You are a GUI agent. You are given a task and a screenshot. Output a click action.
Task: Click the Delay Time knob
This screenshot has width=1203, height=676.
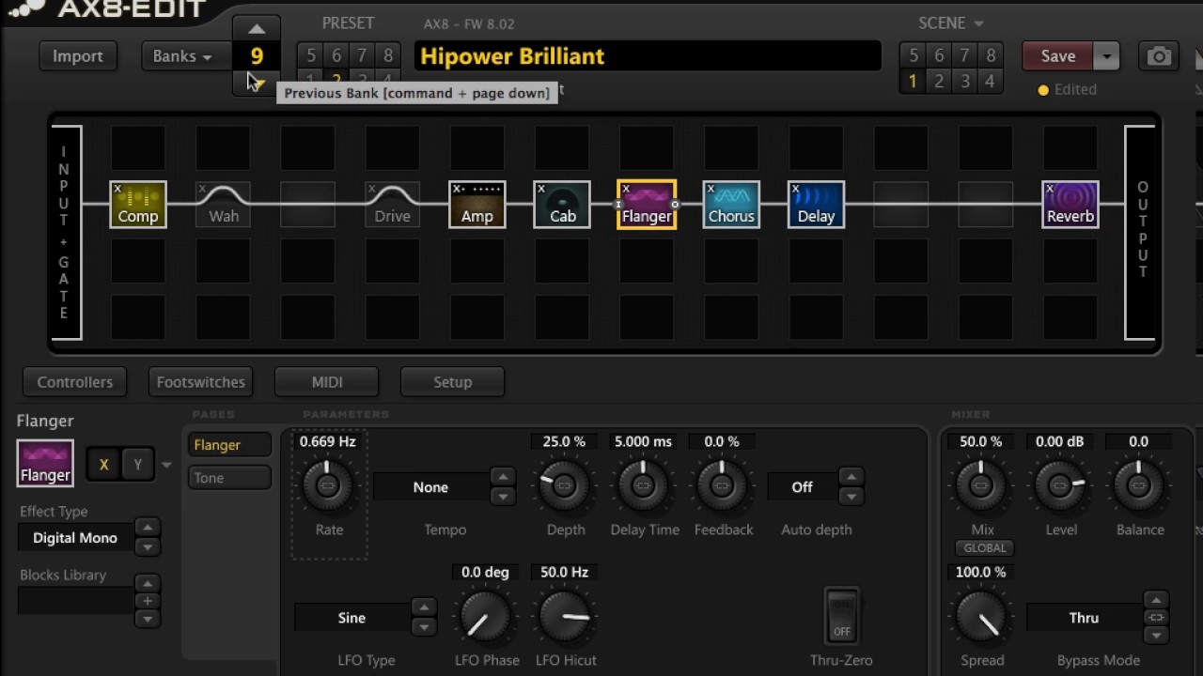(643, 485)
